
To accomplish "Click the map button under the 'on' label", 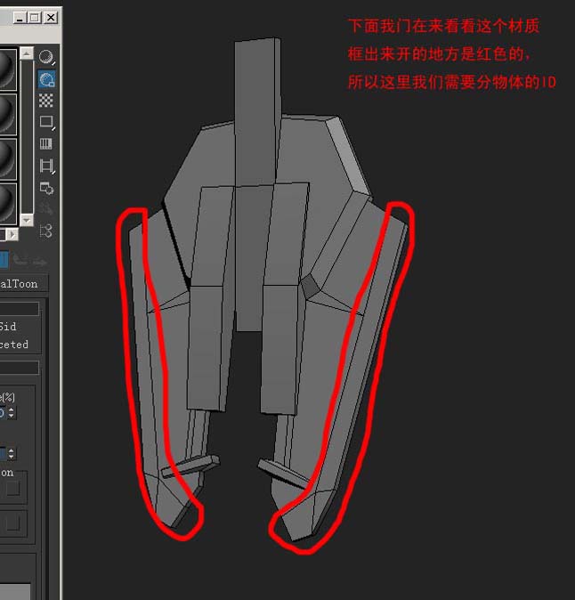I will [x=13, y=489].
